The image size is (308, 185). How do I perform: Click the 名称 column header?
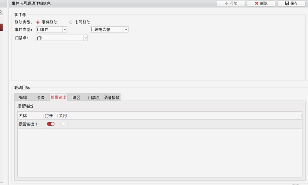(23, 116)
